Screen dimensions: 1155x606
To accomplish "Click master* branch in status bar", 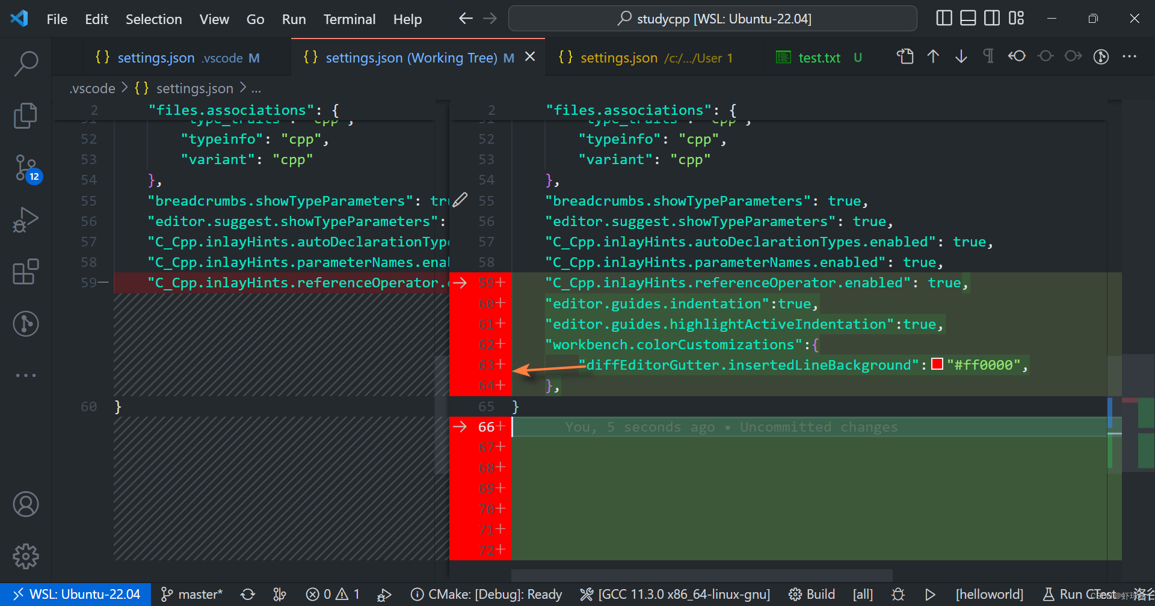I will 192,595.
